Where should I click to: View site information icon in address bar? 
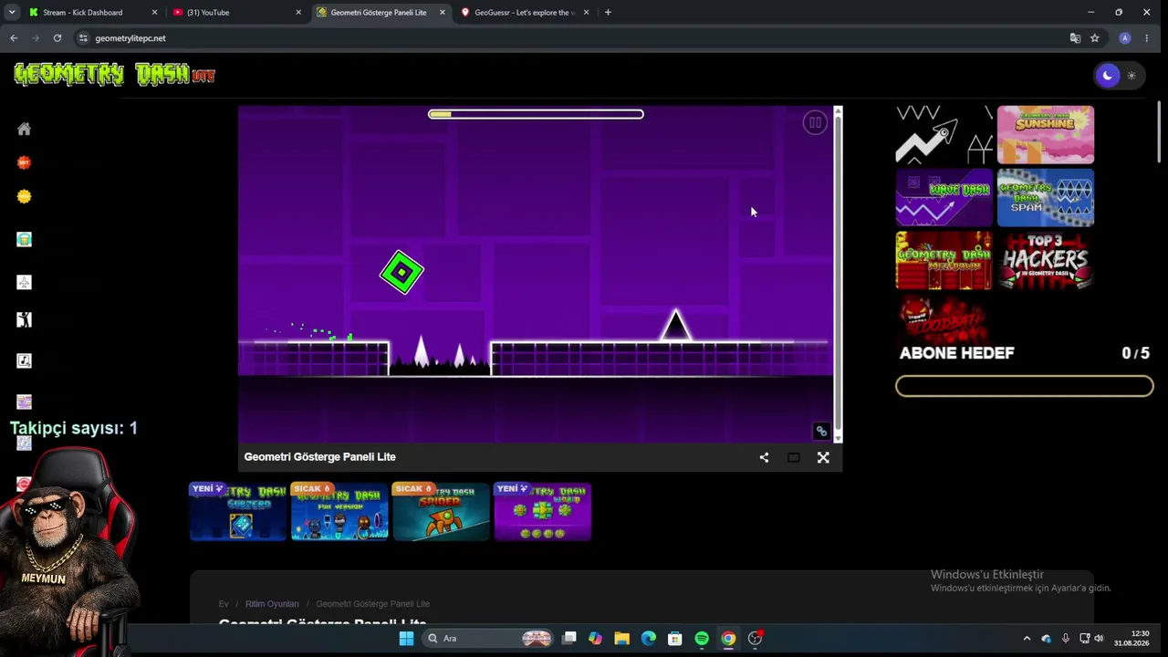coord(83,38)
